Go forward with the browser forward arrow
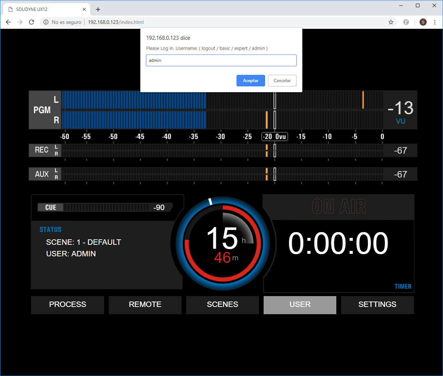Image resolution: width=443 pixels, height=376 pixels. pyautogui.click(x=20, y=22)
